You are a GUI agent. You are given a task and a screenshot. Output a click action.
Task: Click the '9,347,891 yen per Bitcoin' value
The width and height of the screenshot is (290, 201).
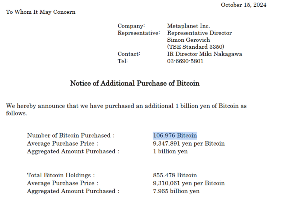(x=189, y=143)
